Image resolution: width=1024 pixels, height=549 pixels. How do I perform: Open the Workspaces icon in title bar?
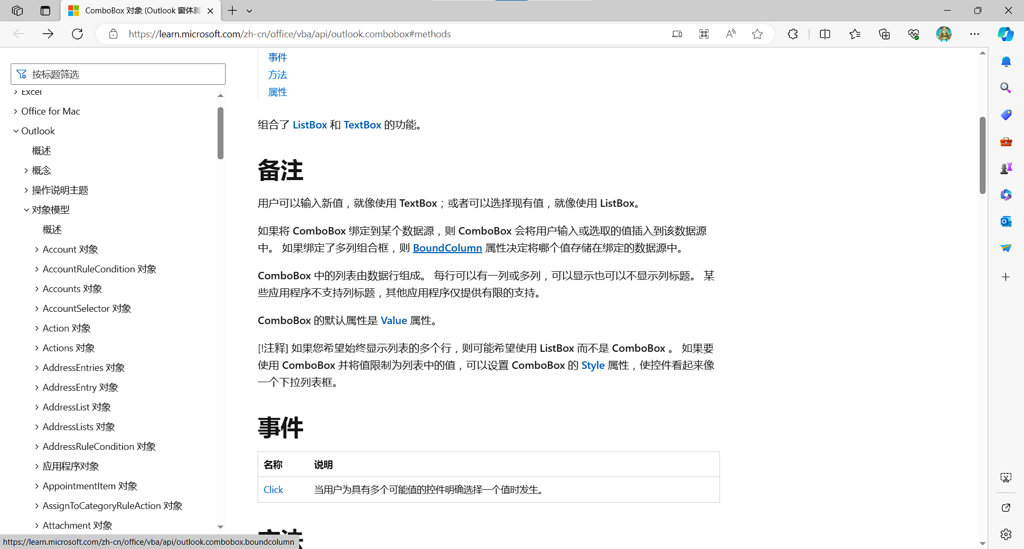(17, 11)
